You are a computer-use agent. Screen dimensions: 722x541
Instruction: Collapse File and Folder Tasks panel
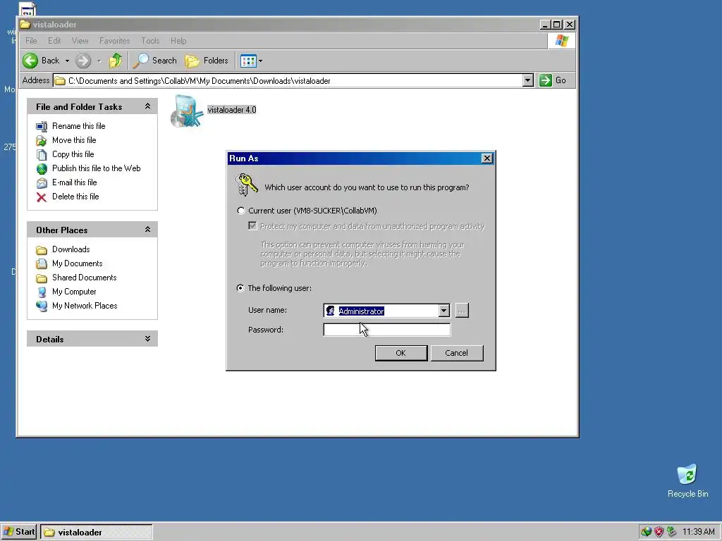[x=147, y=106]
